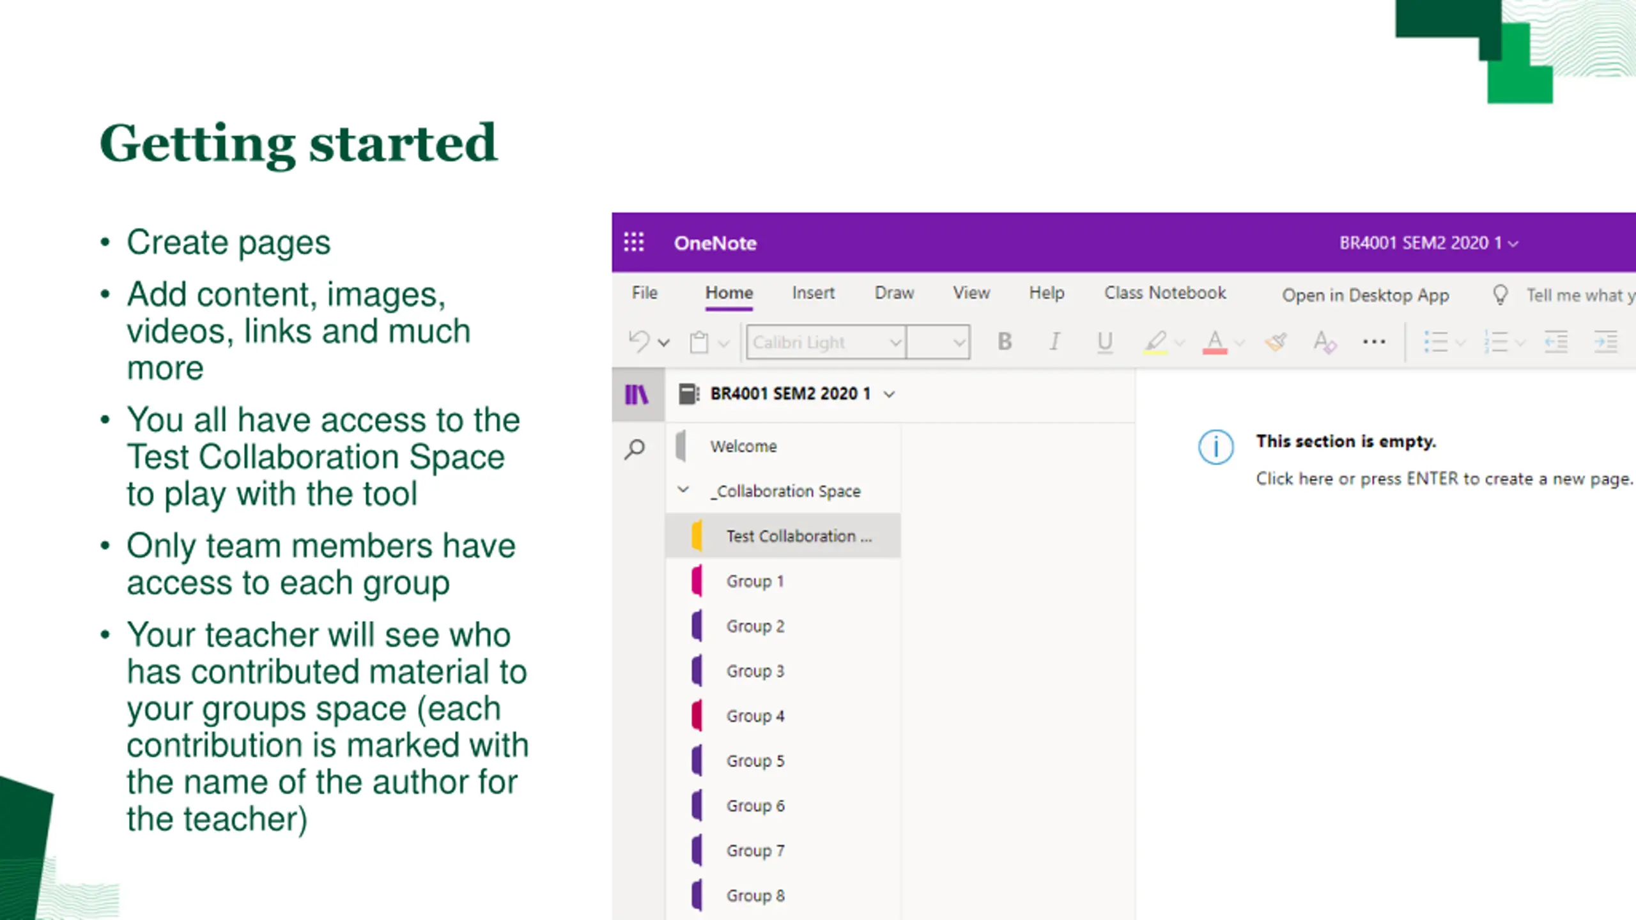
Task: Click the Search magnifier icon
Action: click(x=635, y=449)
